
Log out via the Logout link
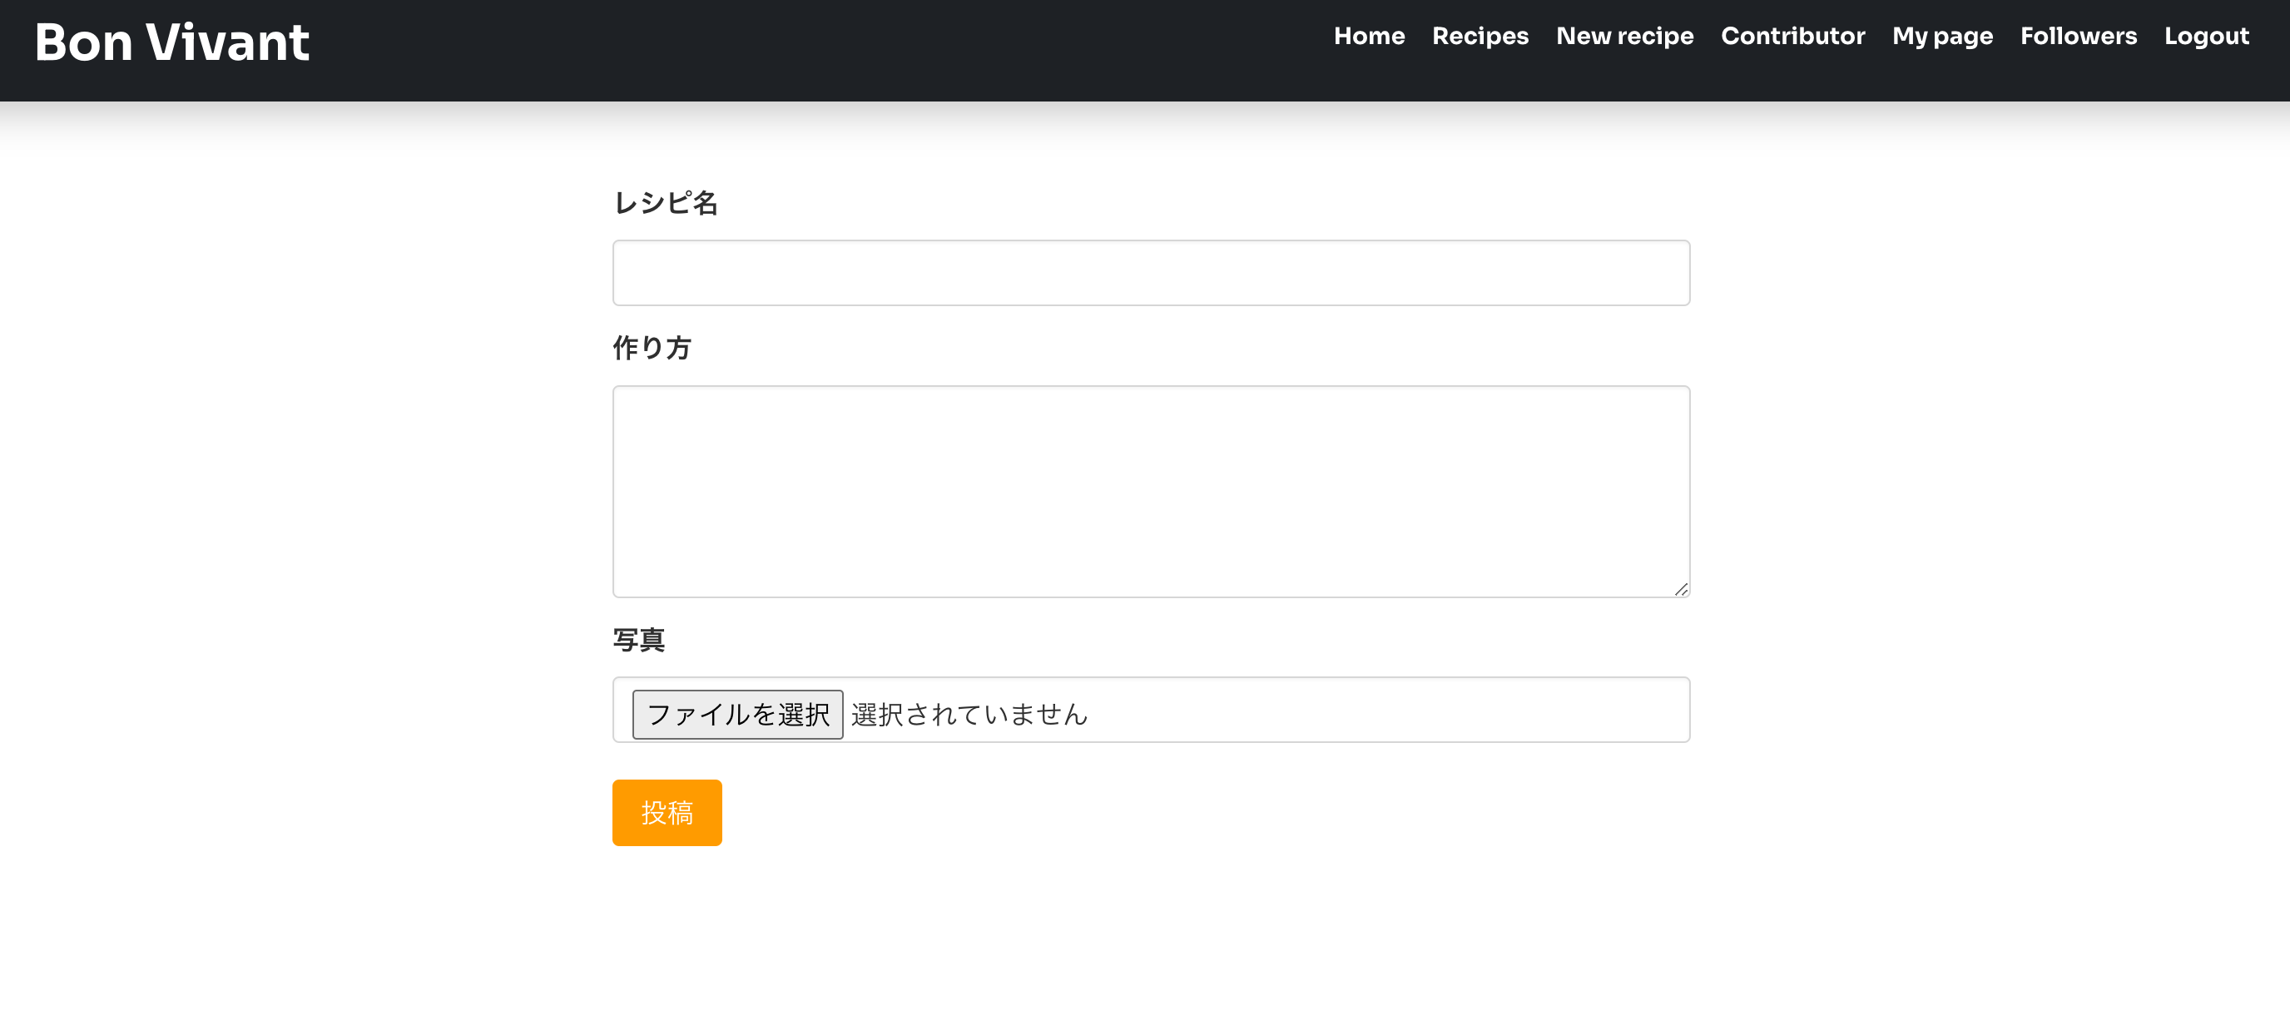[2208, 37]
